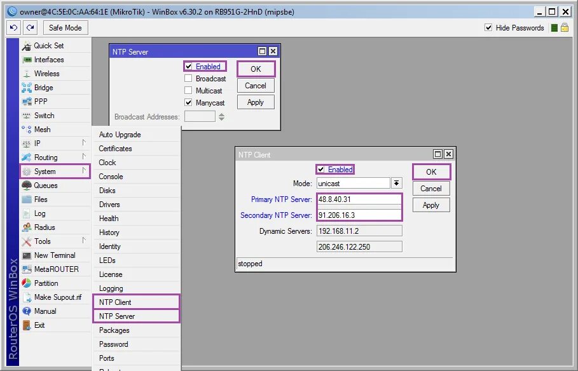
Task: Click the Safe Mode button
Action: pyautogui.click(x=65, y=27)
